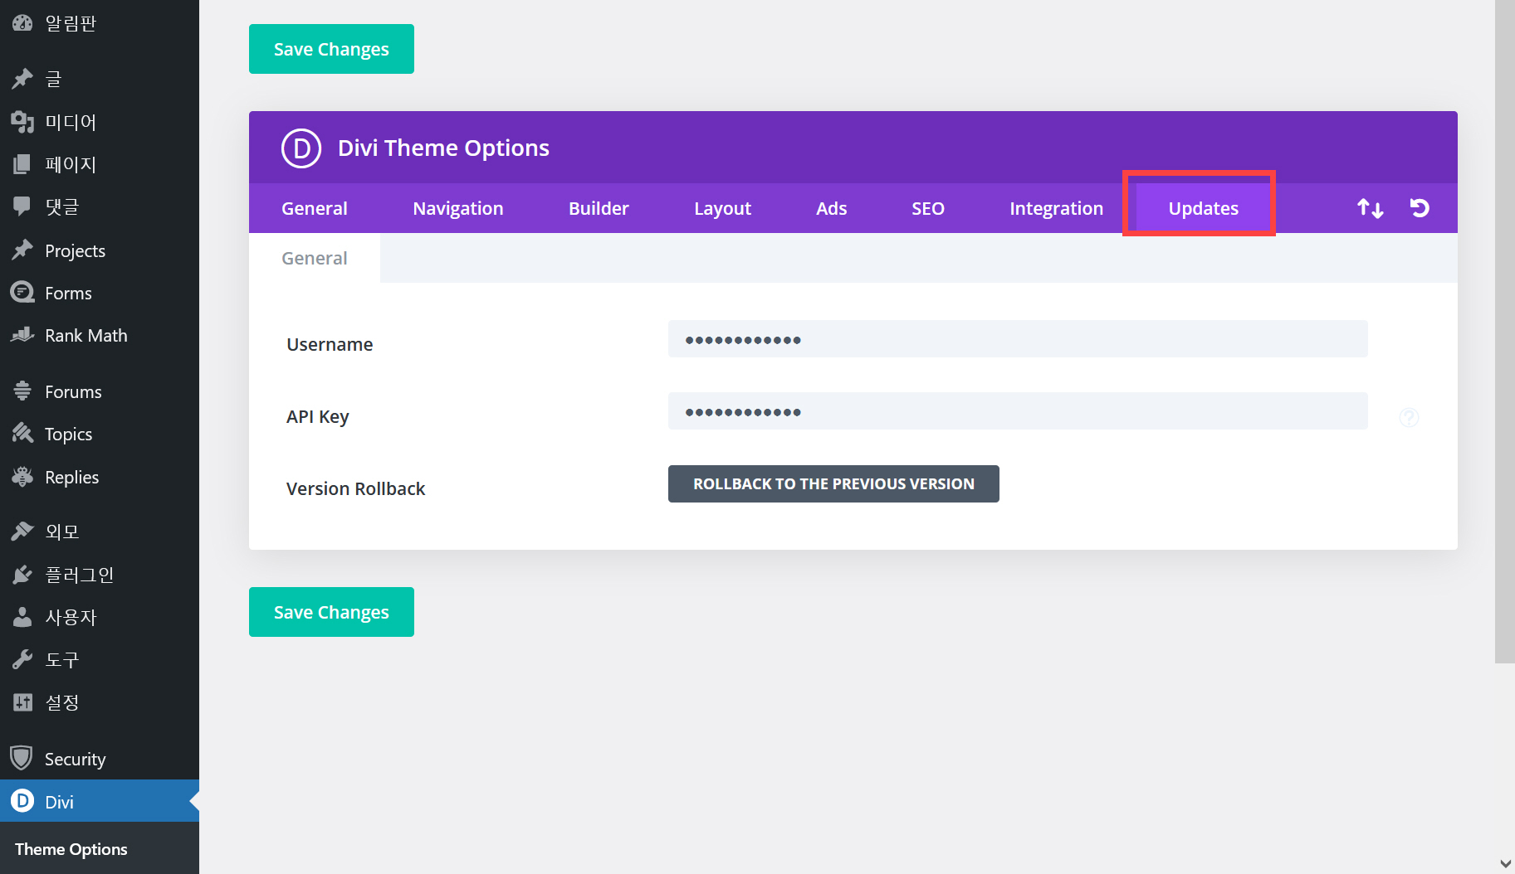The height and width of the screenshot is (874, 1515).
Task: Click the API Key input field
Action: (1018, 411)
